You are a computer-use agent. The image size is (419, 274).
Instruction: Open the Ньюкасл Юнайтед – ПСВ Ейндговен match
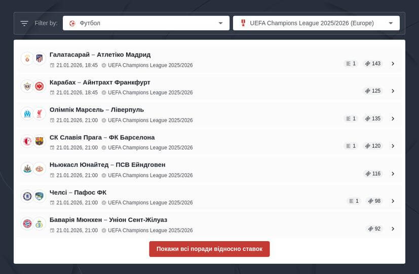[x=107, y=165]
